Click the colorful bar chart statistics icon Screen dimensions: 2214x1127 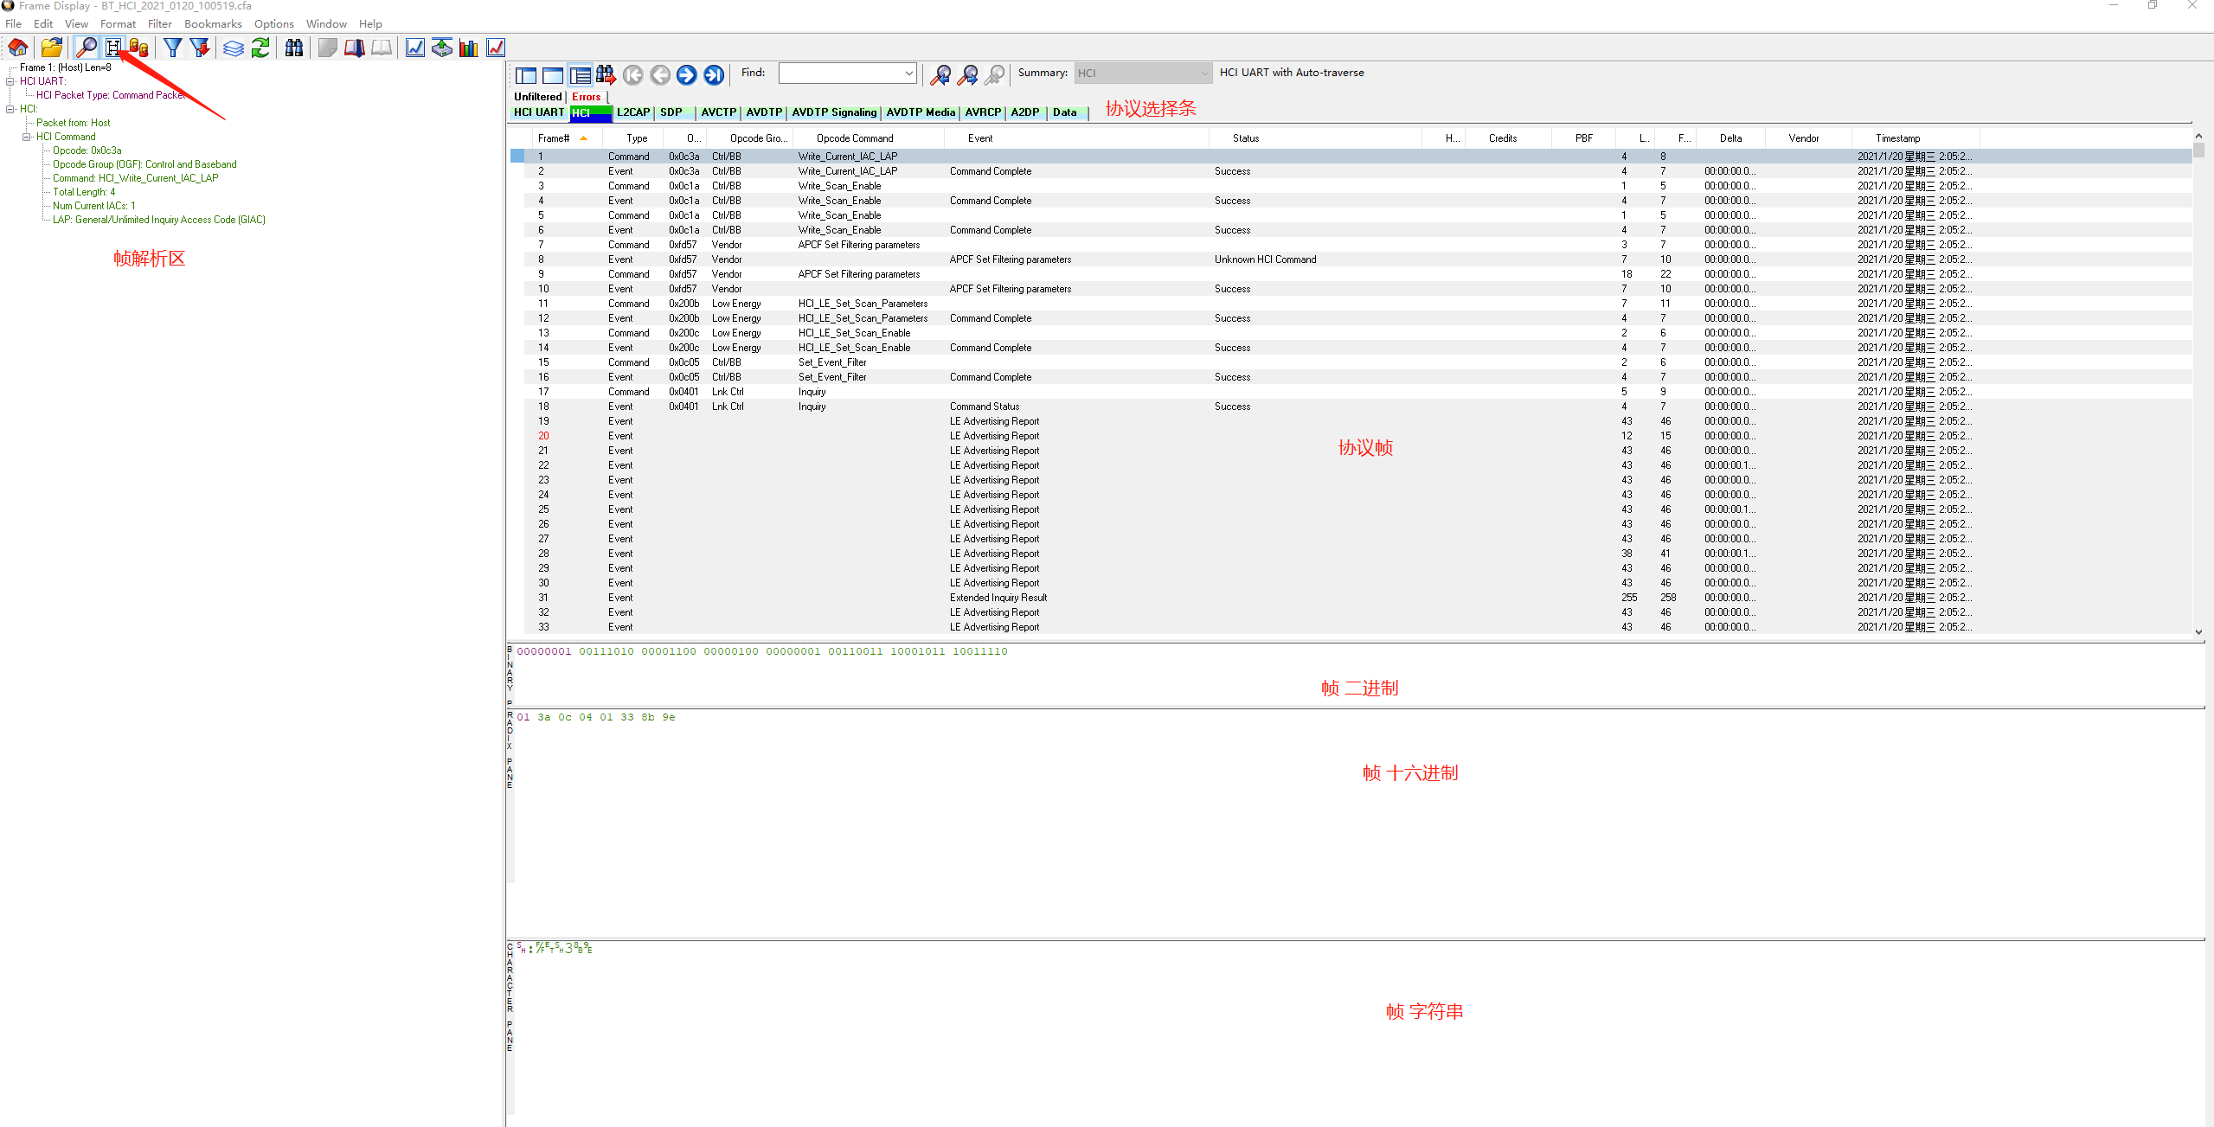(x=469, y=48)
